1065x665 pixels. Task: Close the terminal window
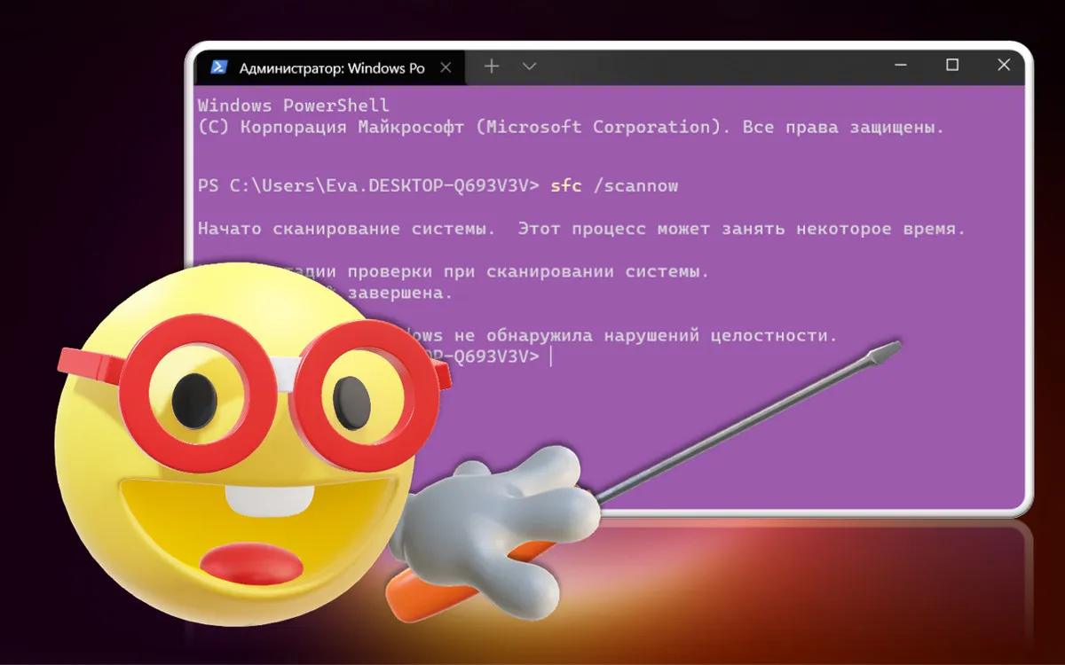(x=1004, y=66)
